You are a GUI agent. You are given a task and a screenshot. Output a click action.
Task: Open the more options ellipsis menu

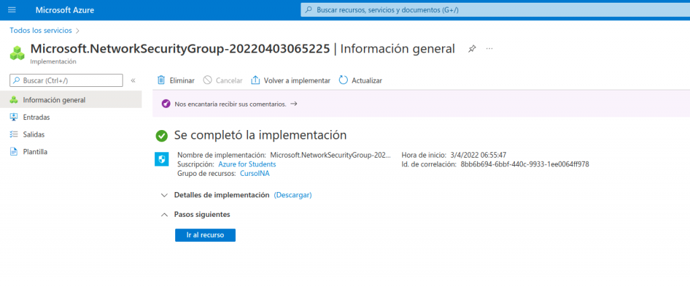pyautogui.click(x=489, y=49)
